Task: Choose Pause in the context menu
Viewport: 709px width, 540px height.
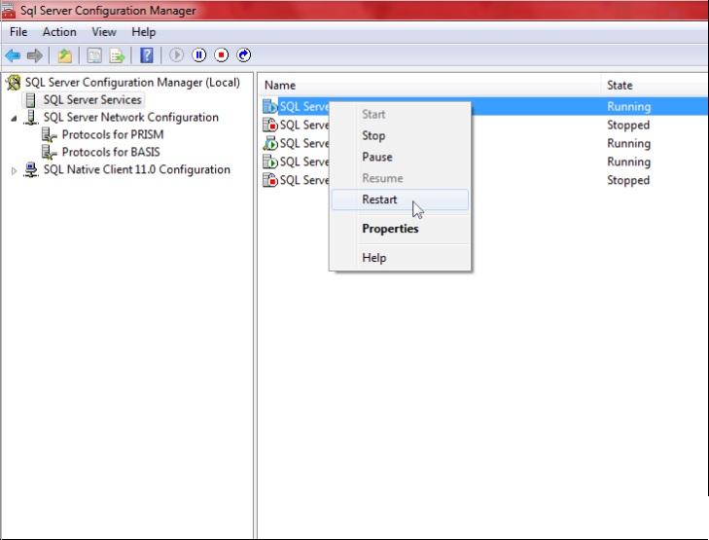Action: click(x=400, y=157)
